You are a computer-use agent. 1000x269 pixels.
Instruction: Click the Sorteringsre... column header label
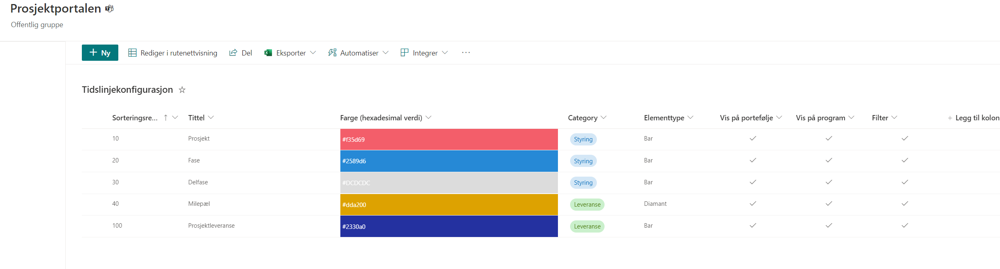point(135,118)
